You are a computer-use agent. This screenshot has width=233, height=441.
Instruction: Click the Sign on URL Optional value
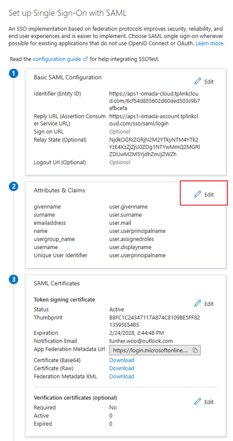click(x=120, y=132)
